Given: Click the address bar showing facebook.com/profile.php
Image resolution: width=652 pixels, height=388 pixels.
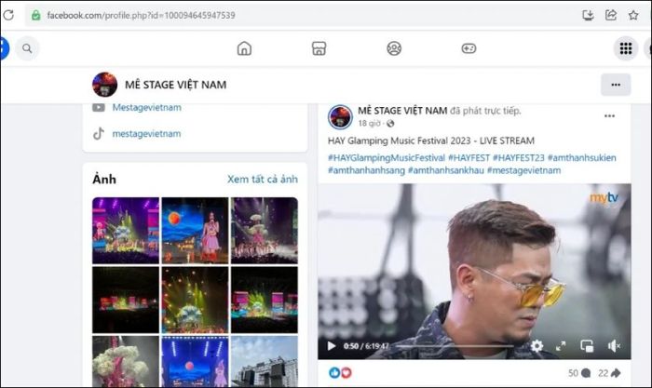Looking at the screenshot, I should click(299, 16).
